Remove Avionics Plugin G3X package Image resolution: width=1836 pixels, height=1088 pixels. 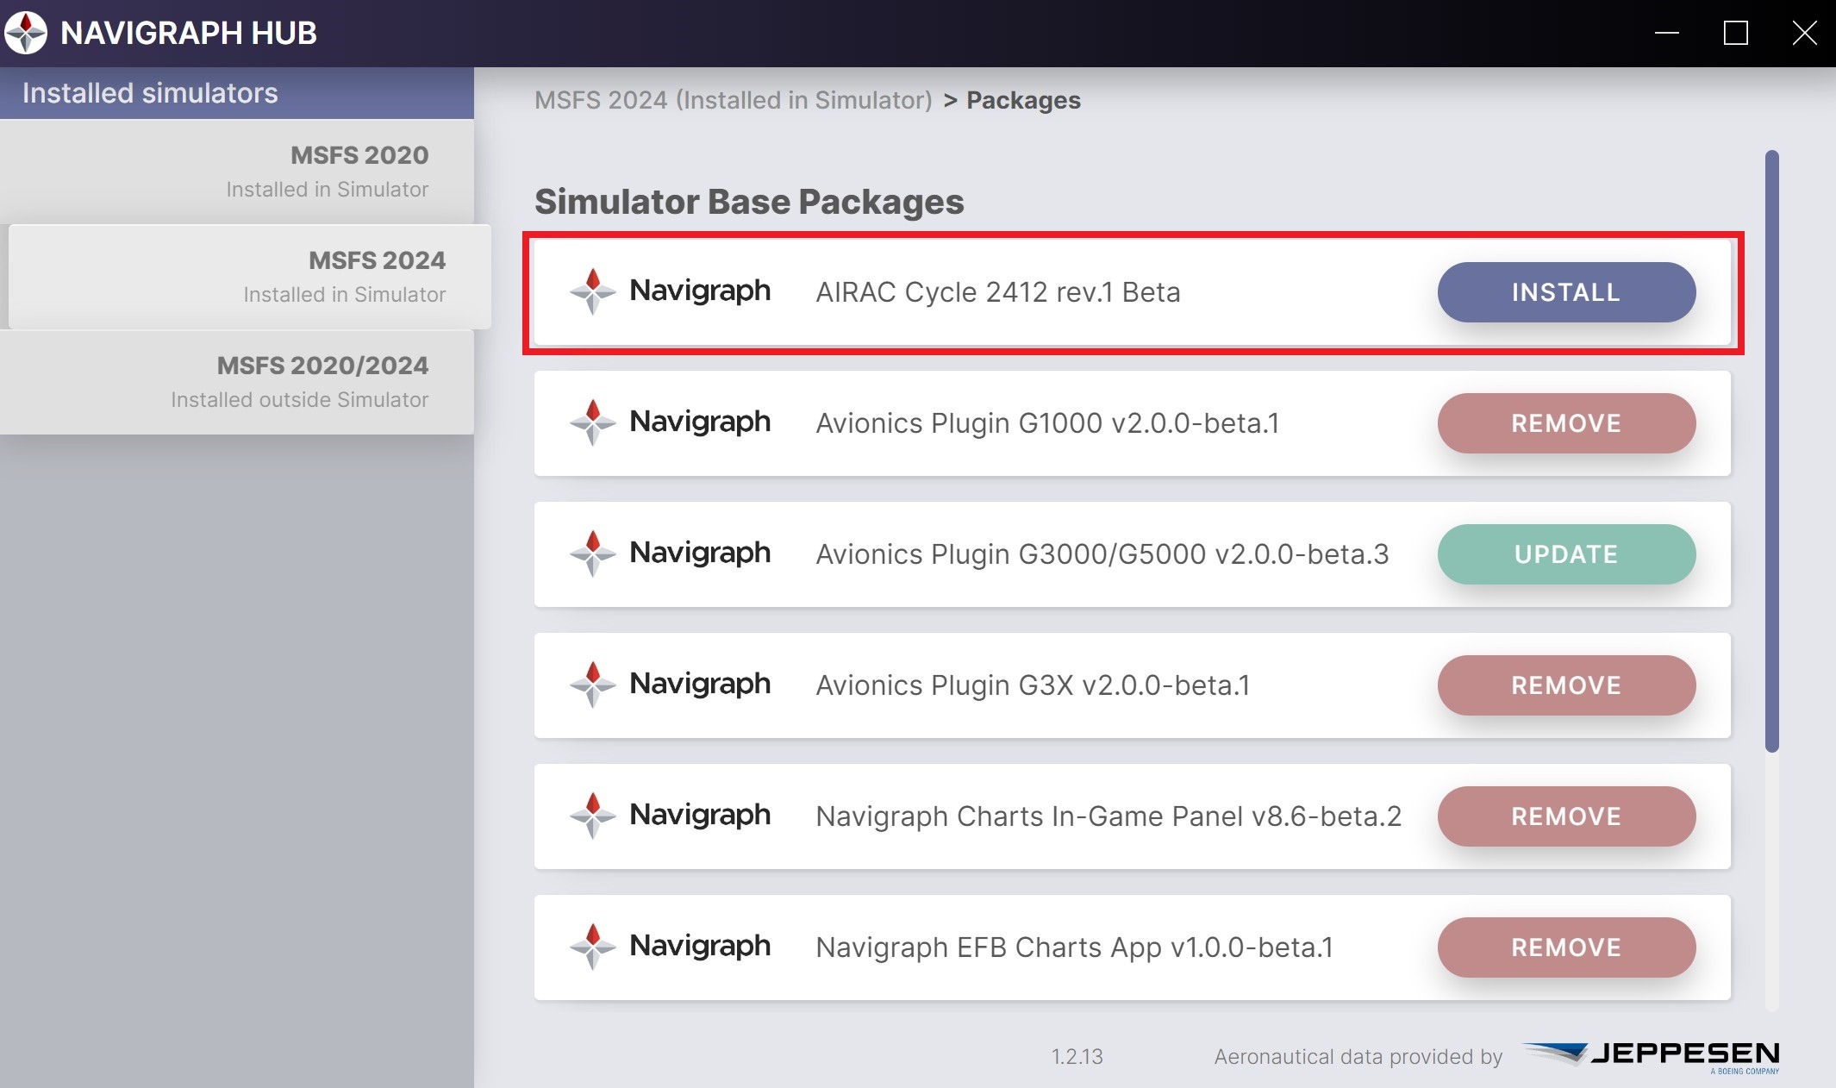pyautogui.click(x=1566, y=685)
